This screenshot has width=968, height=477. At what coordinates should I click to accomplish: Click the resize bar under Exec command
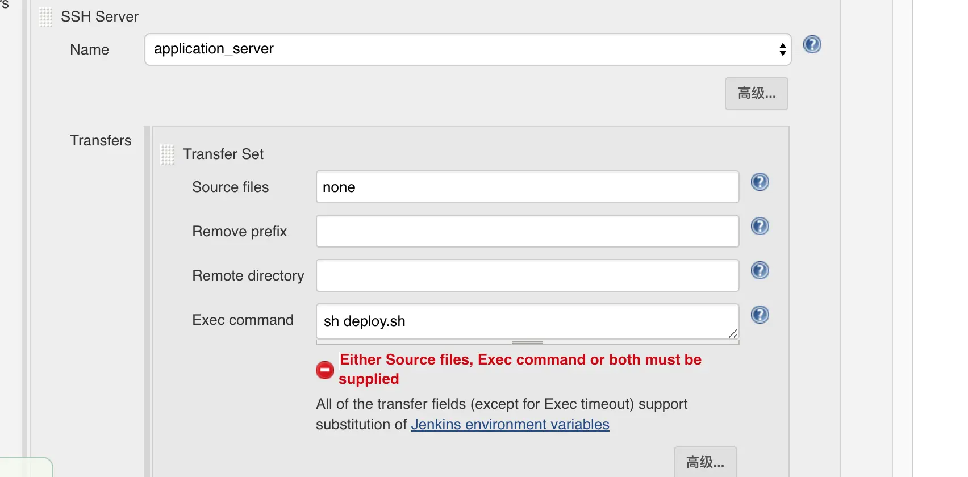coord(528,342)
